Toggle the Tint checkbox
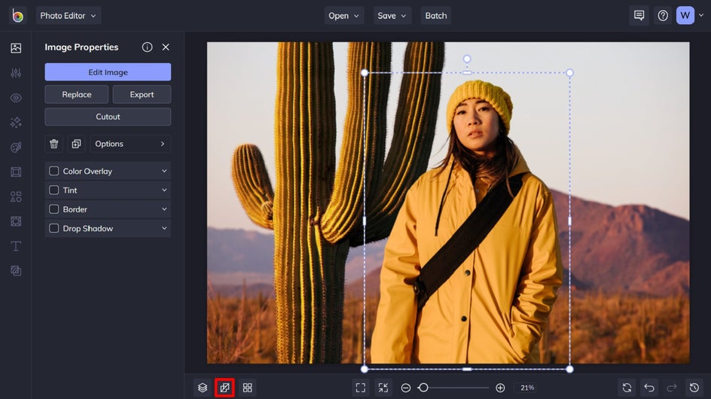The width and height of the screenshot is (711, 399). tap(54, 190)
